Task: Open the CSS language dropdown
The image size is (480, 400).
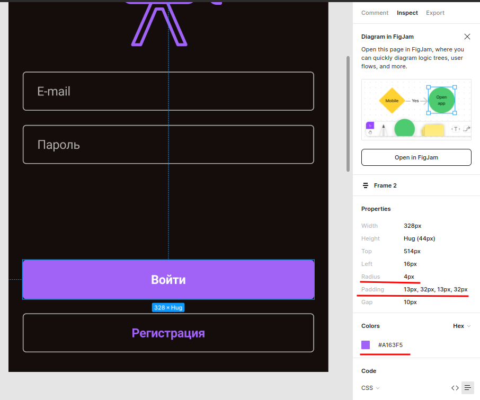Action: click(370, 388)
